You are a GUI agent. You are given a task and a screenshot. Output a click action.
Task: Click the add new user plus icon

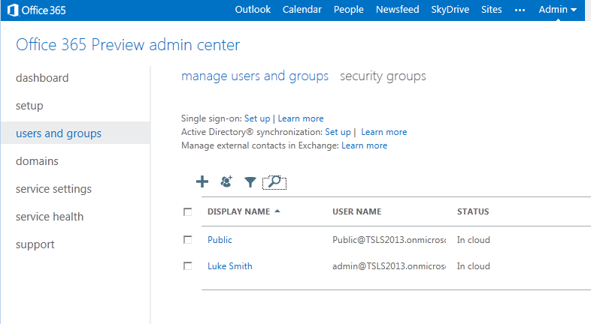click(202, 181)
